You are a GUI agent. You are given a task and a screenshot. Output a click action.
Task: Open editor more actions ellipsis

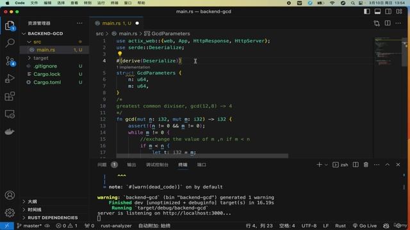click(x=398, y=23)
